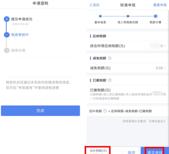
Task: Select the 收入和税前扣除 step dot
Action: 128,16
